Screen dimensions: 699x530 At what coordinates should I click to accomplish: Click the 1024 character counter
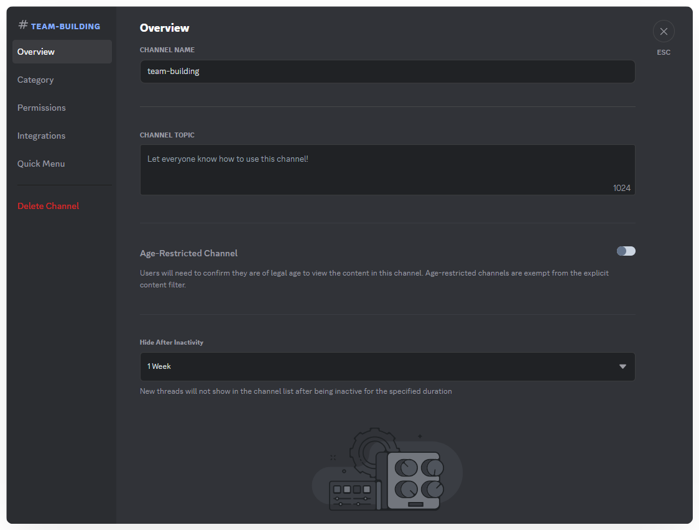[x=621, y=188]
